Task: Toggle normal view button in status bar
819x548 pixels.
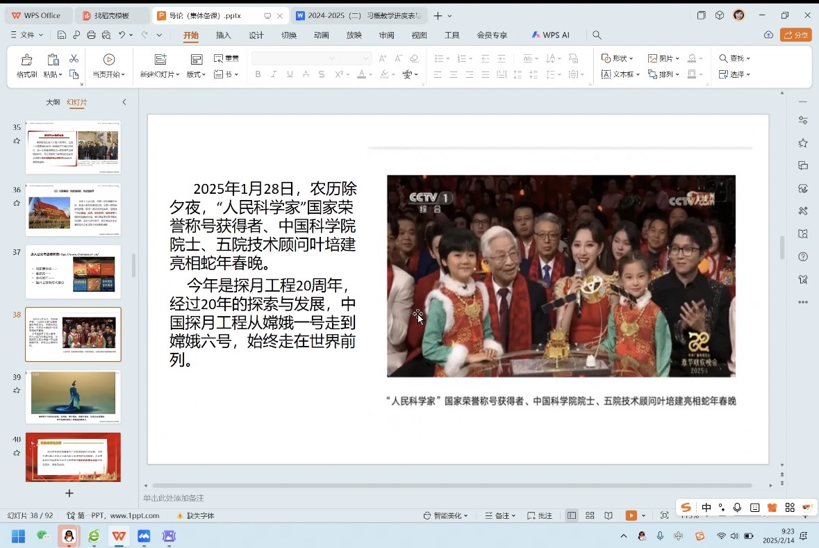Action: [x=571, y=515]
